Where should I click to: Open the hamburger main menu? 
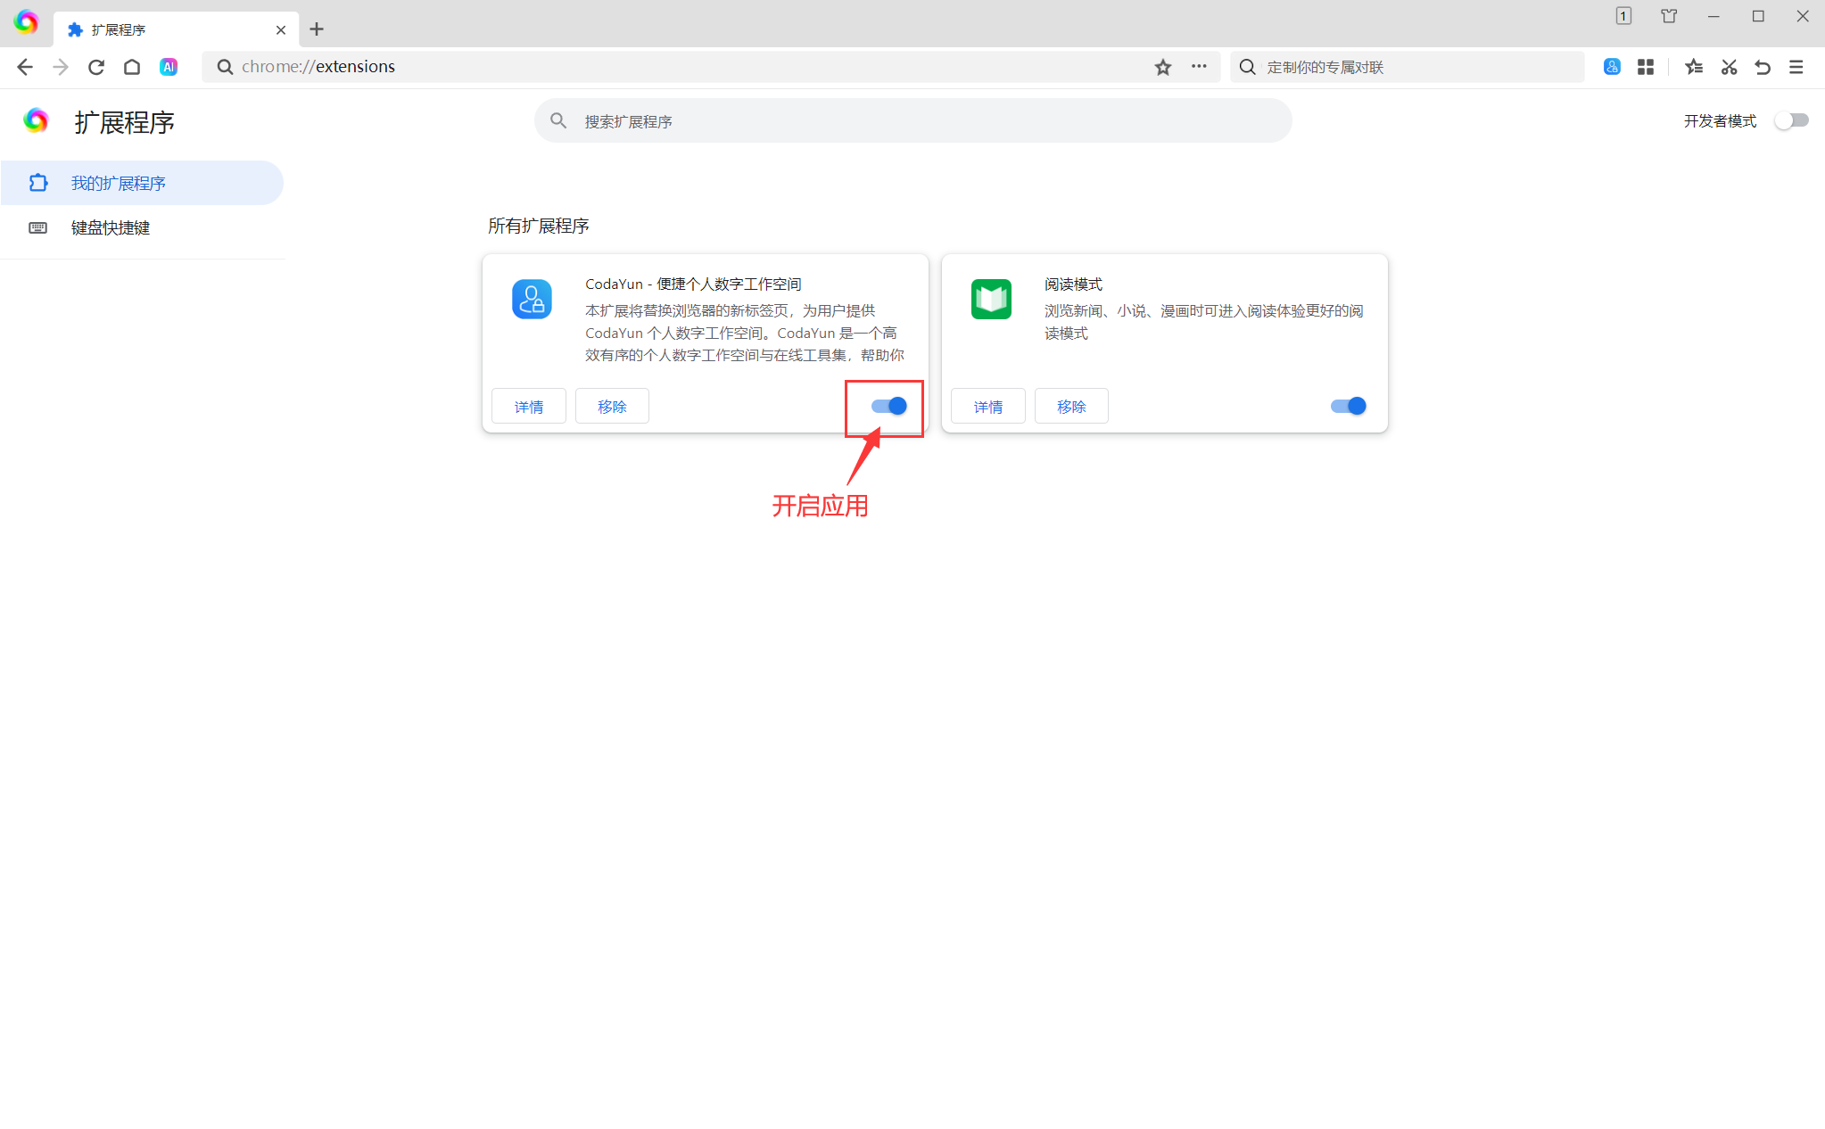pos(1796,67)
